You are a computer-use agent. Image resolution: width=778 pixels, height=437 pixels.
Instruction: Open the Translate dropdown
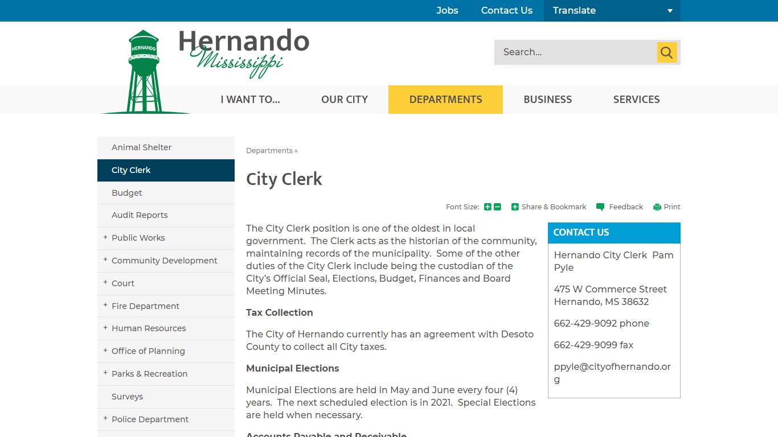[x=612, y=11]
